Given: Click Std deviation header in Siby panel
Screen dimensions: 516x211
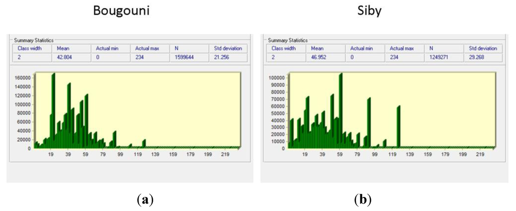Looking at the screenshot, I should [x=483, y=49].
